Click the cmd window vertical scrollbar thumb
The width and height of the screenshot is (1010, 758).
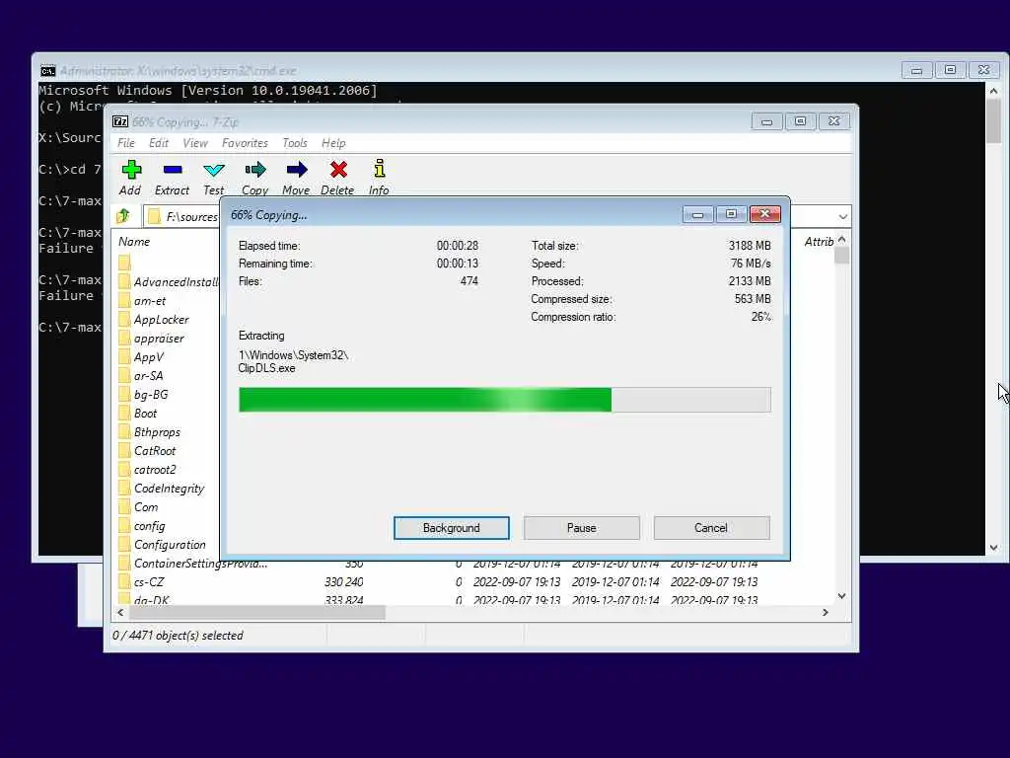click(993, 121)
